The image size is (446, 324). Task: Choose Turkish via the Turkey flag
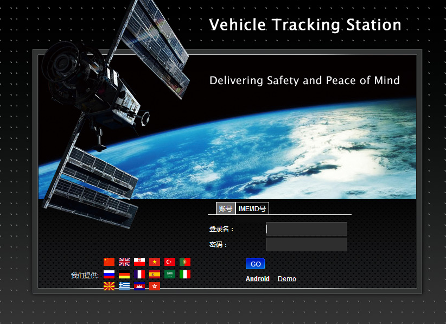click(x=169, y=262)
